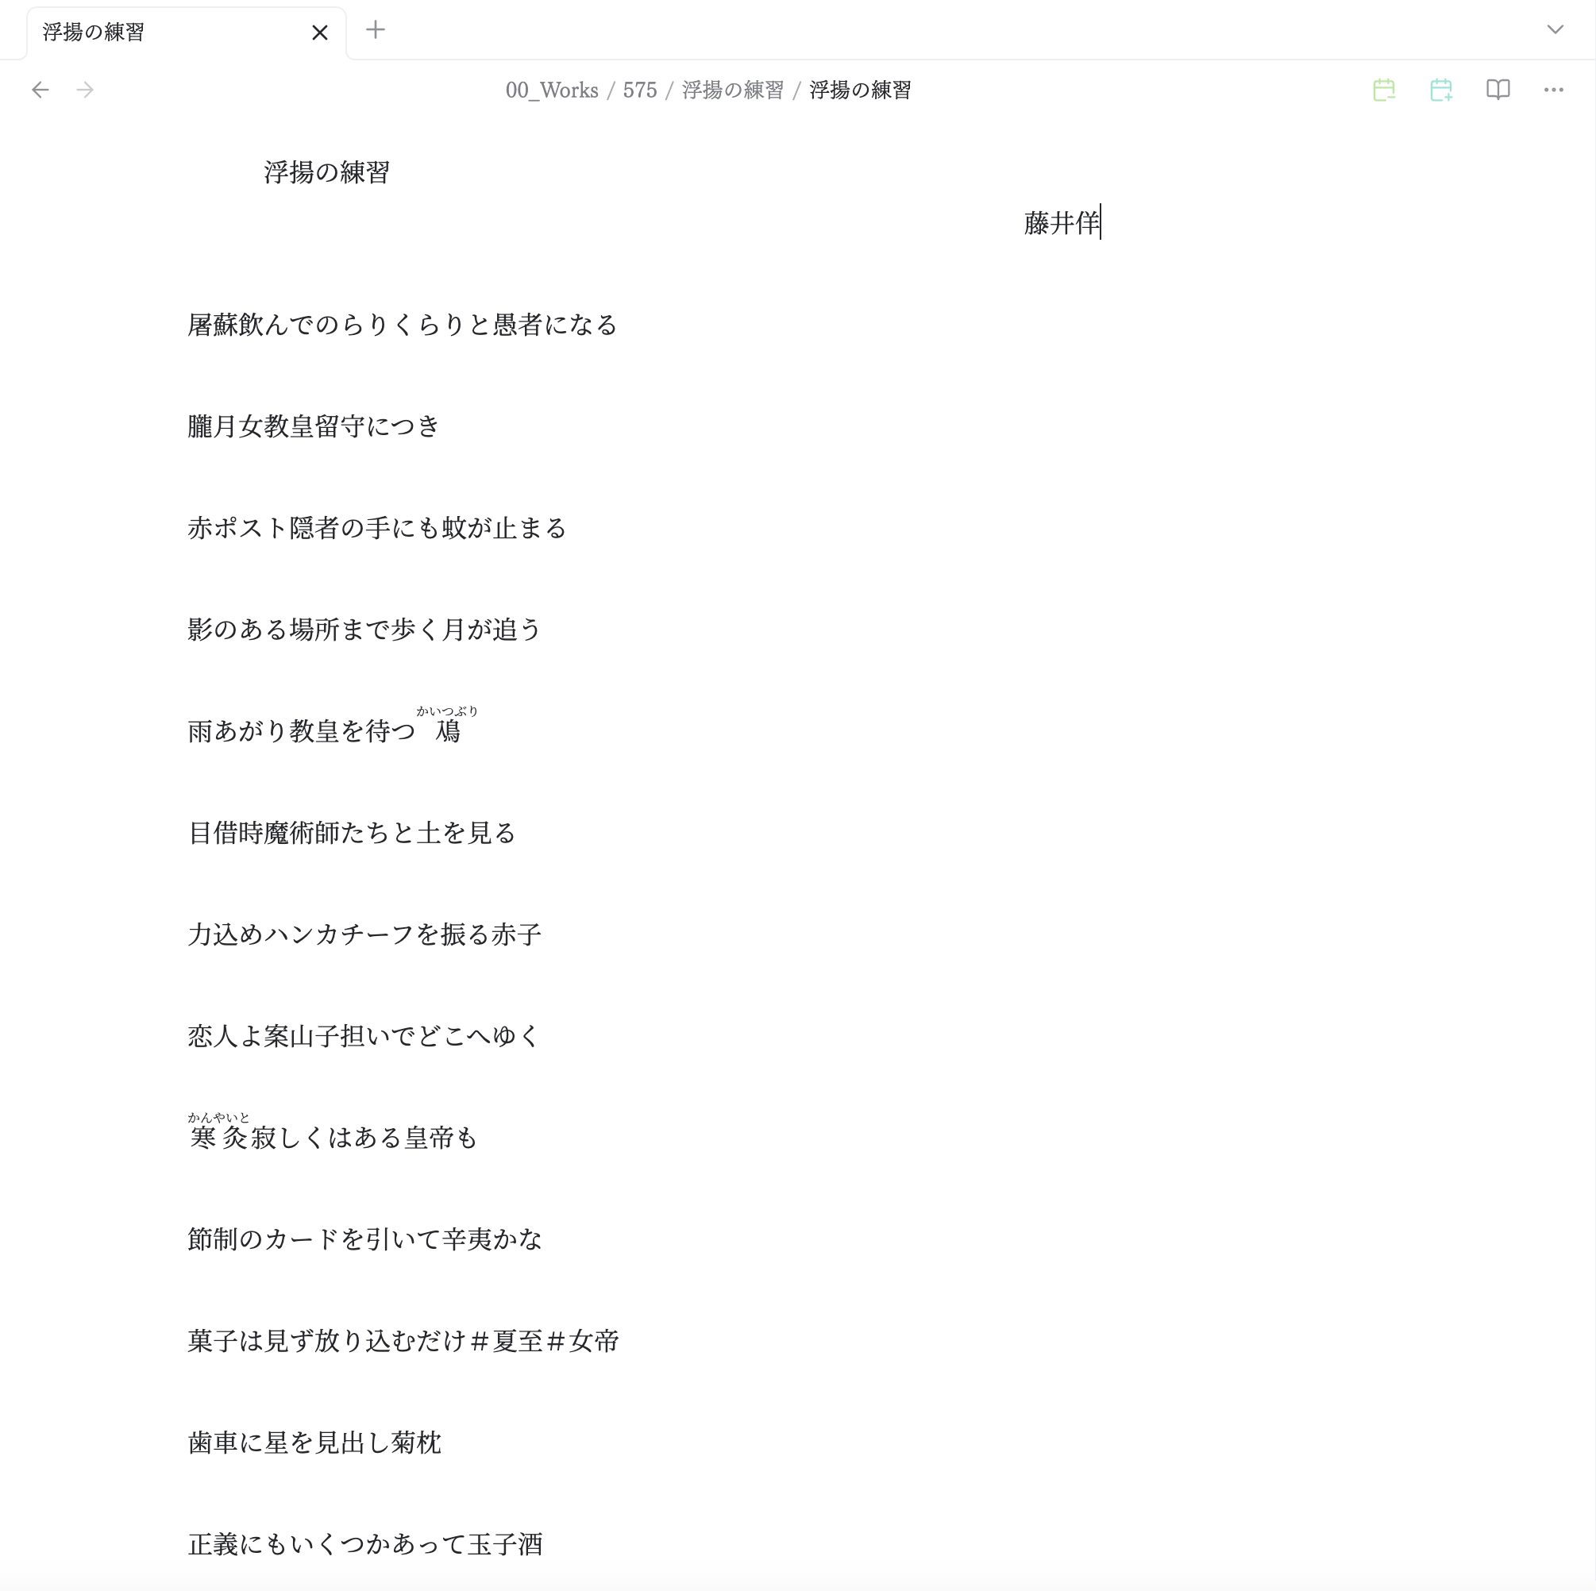Open today's daily note via green calendar icon
Screen dimensions: 1596x1591
(x=1385, y=89)
